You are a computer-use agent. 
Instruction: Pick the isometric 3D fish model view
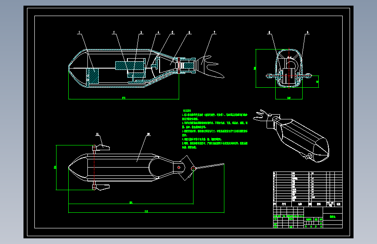coord(291,136)
